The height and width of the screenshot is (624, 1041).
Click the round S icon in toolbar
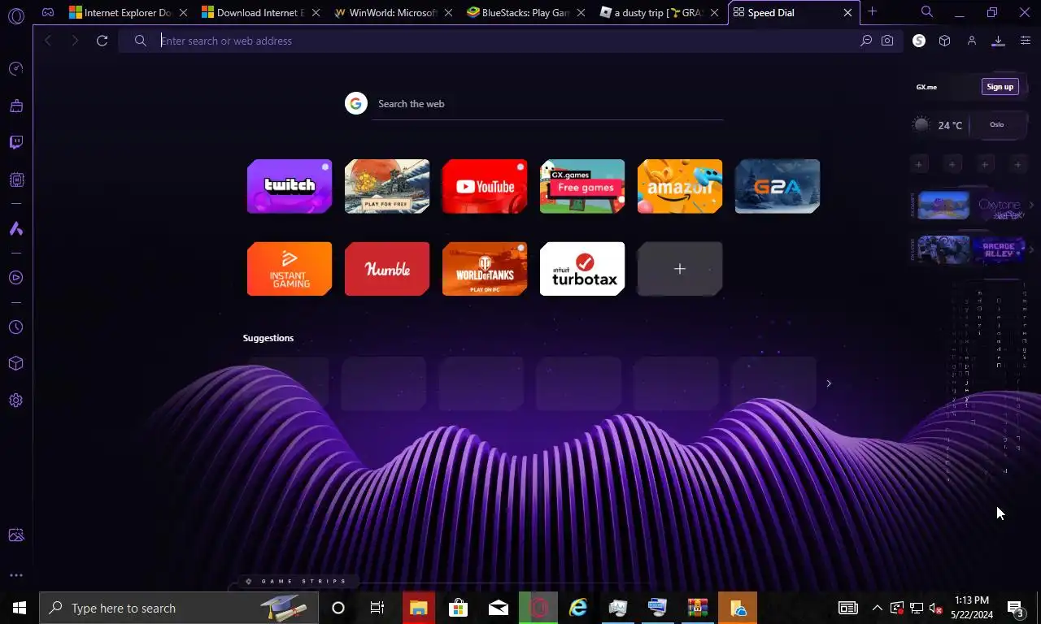919,41
